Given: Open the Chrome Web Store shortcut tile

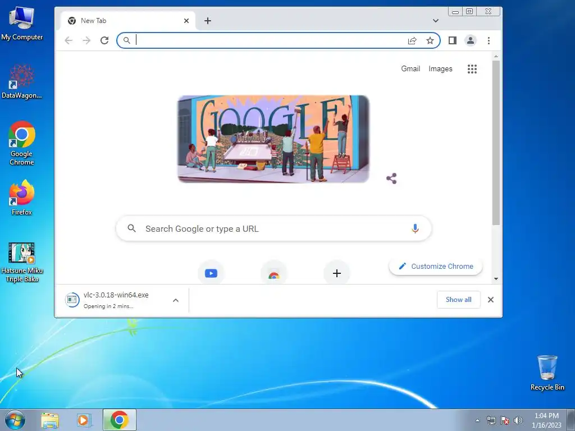Looking at the screenshot, I should [x=273, y=273].
